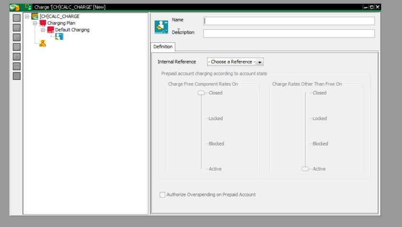This screenshot has width=402, height=227.
Task: Click the 'Prepaid account charging according to account state' heading
Action: (x=214, y=74)
